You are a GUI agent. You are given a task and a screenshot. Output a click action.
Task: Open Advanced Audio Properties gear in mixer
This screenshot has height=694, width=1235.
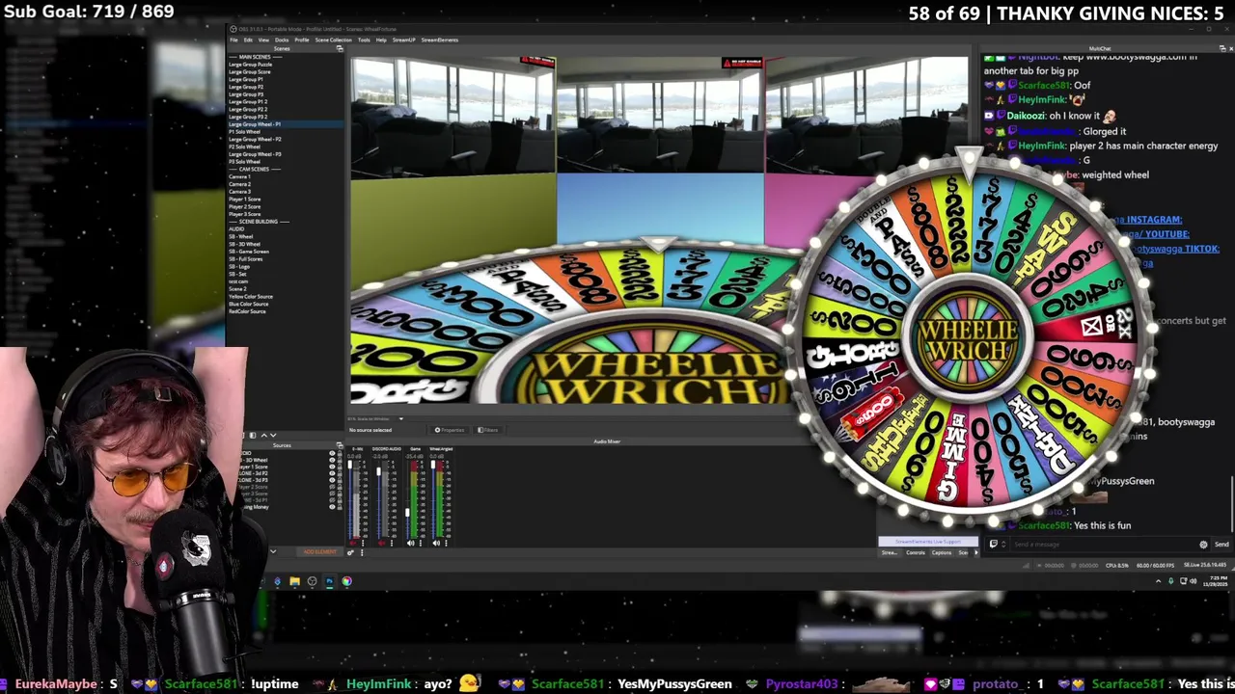pyautogui.click(x=350, y=552)
